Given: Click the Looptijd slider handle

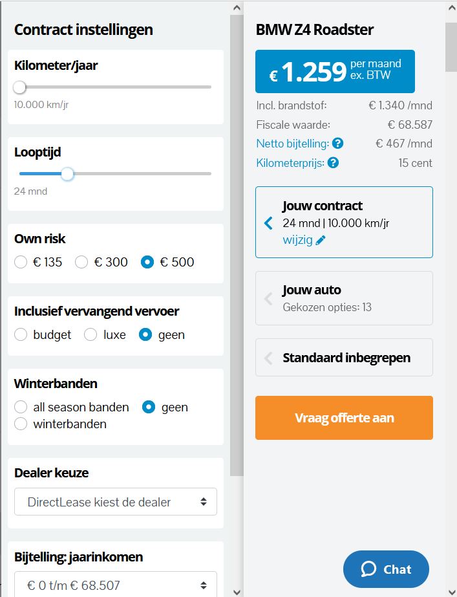Looking at the screenshot, I should click(x=67, y=173).
